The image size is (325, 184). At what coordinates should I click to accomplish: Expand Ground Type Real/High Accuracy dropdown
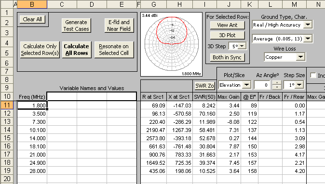click(308, 25)
